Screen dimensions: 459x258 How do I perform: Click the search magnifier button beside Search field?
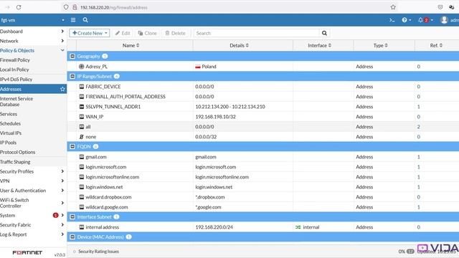(324, 33)
